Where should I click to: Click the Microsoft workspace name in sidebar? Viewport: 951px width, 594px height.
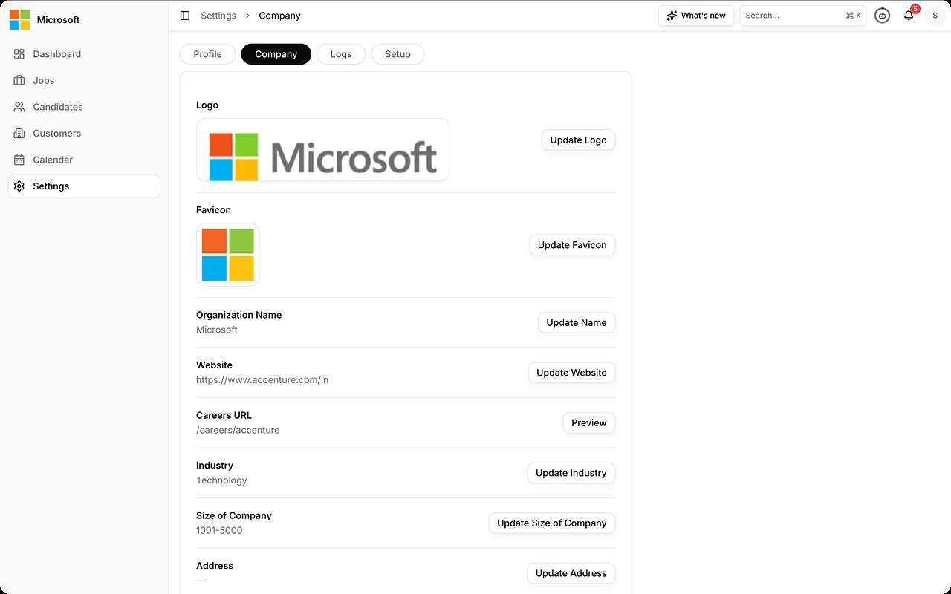click(58, 20)
